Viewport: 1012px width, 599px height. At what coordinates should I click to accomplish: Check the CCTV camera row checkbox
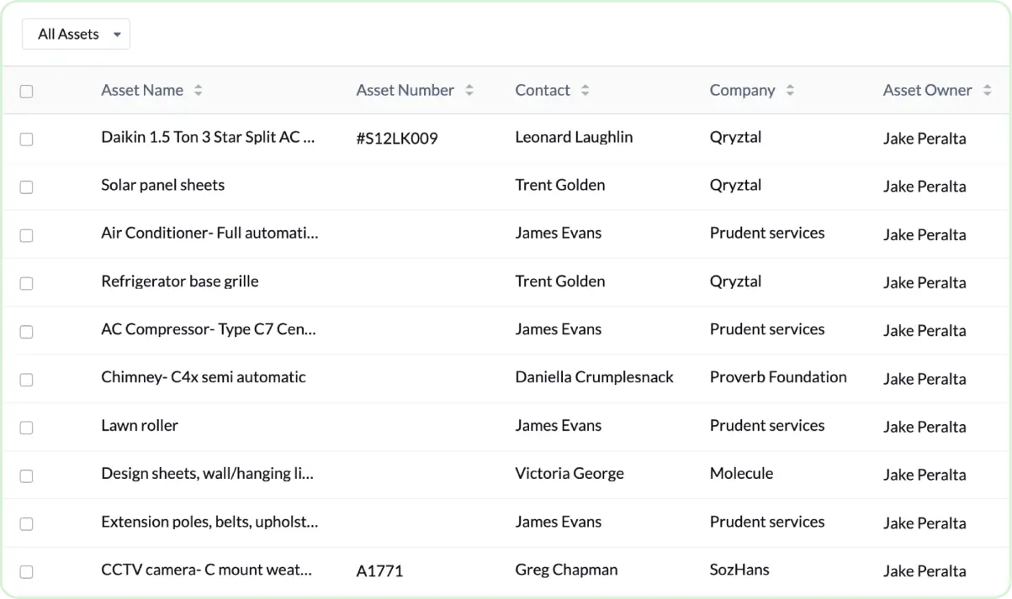tap(27, 572)
